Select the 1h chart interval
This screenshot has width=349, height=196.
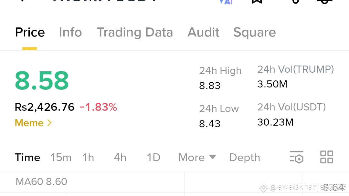click(x=88, y=158)
